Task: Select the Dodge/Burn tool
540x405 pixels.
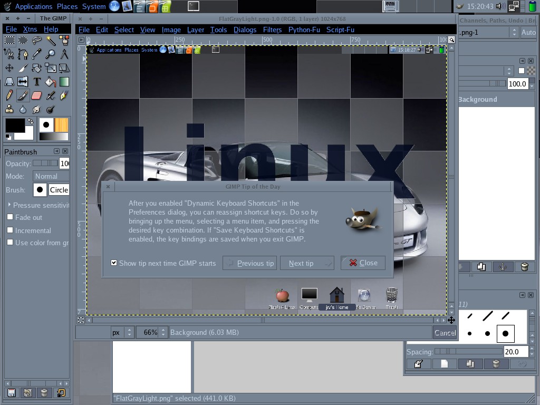Action: point(51,109)
